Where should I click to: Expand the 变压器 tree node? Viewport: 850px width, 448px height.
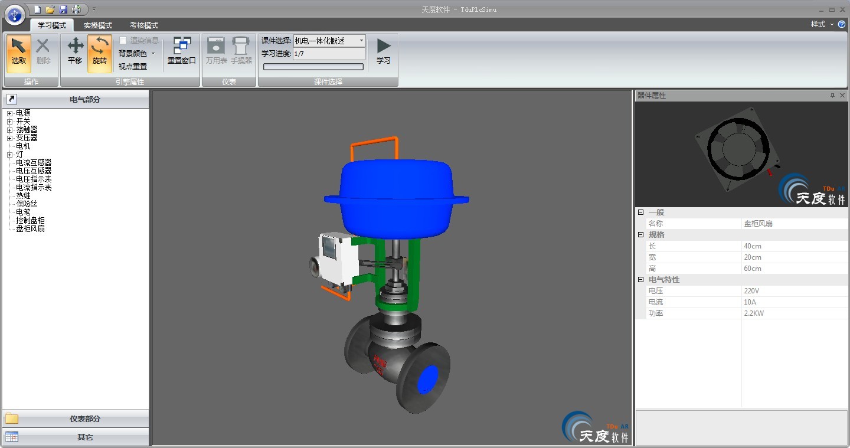9,138
